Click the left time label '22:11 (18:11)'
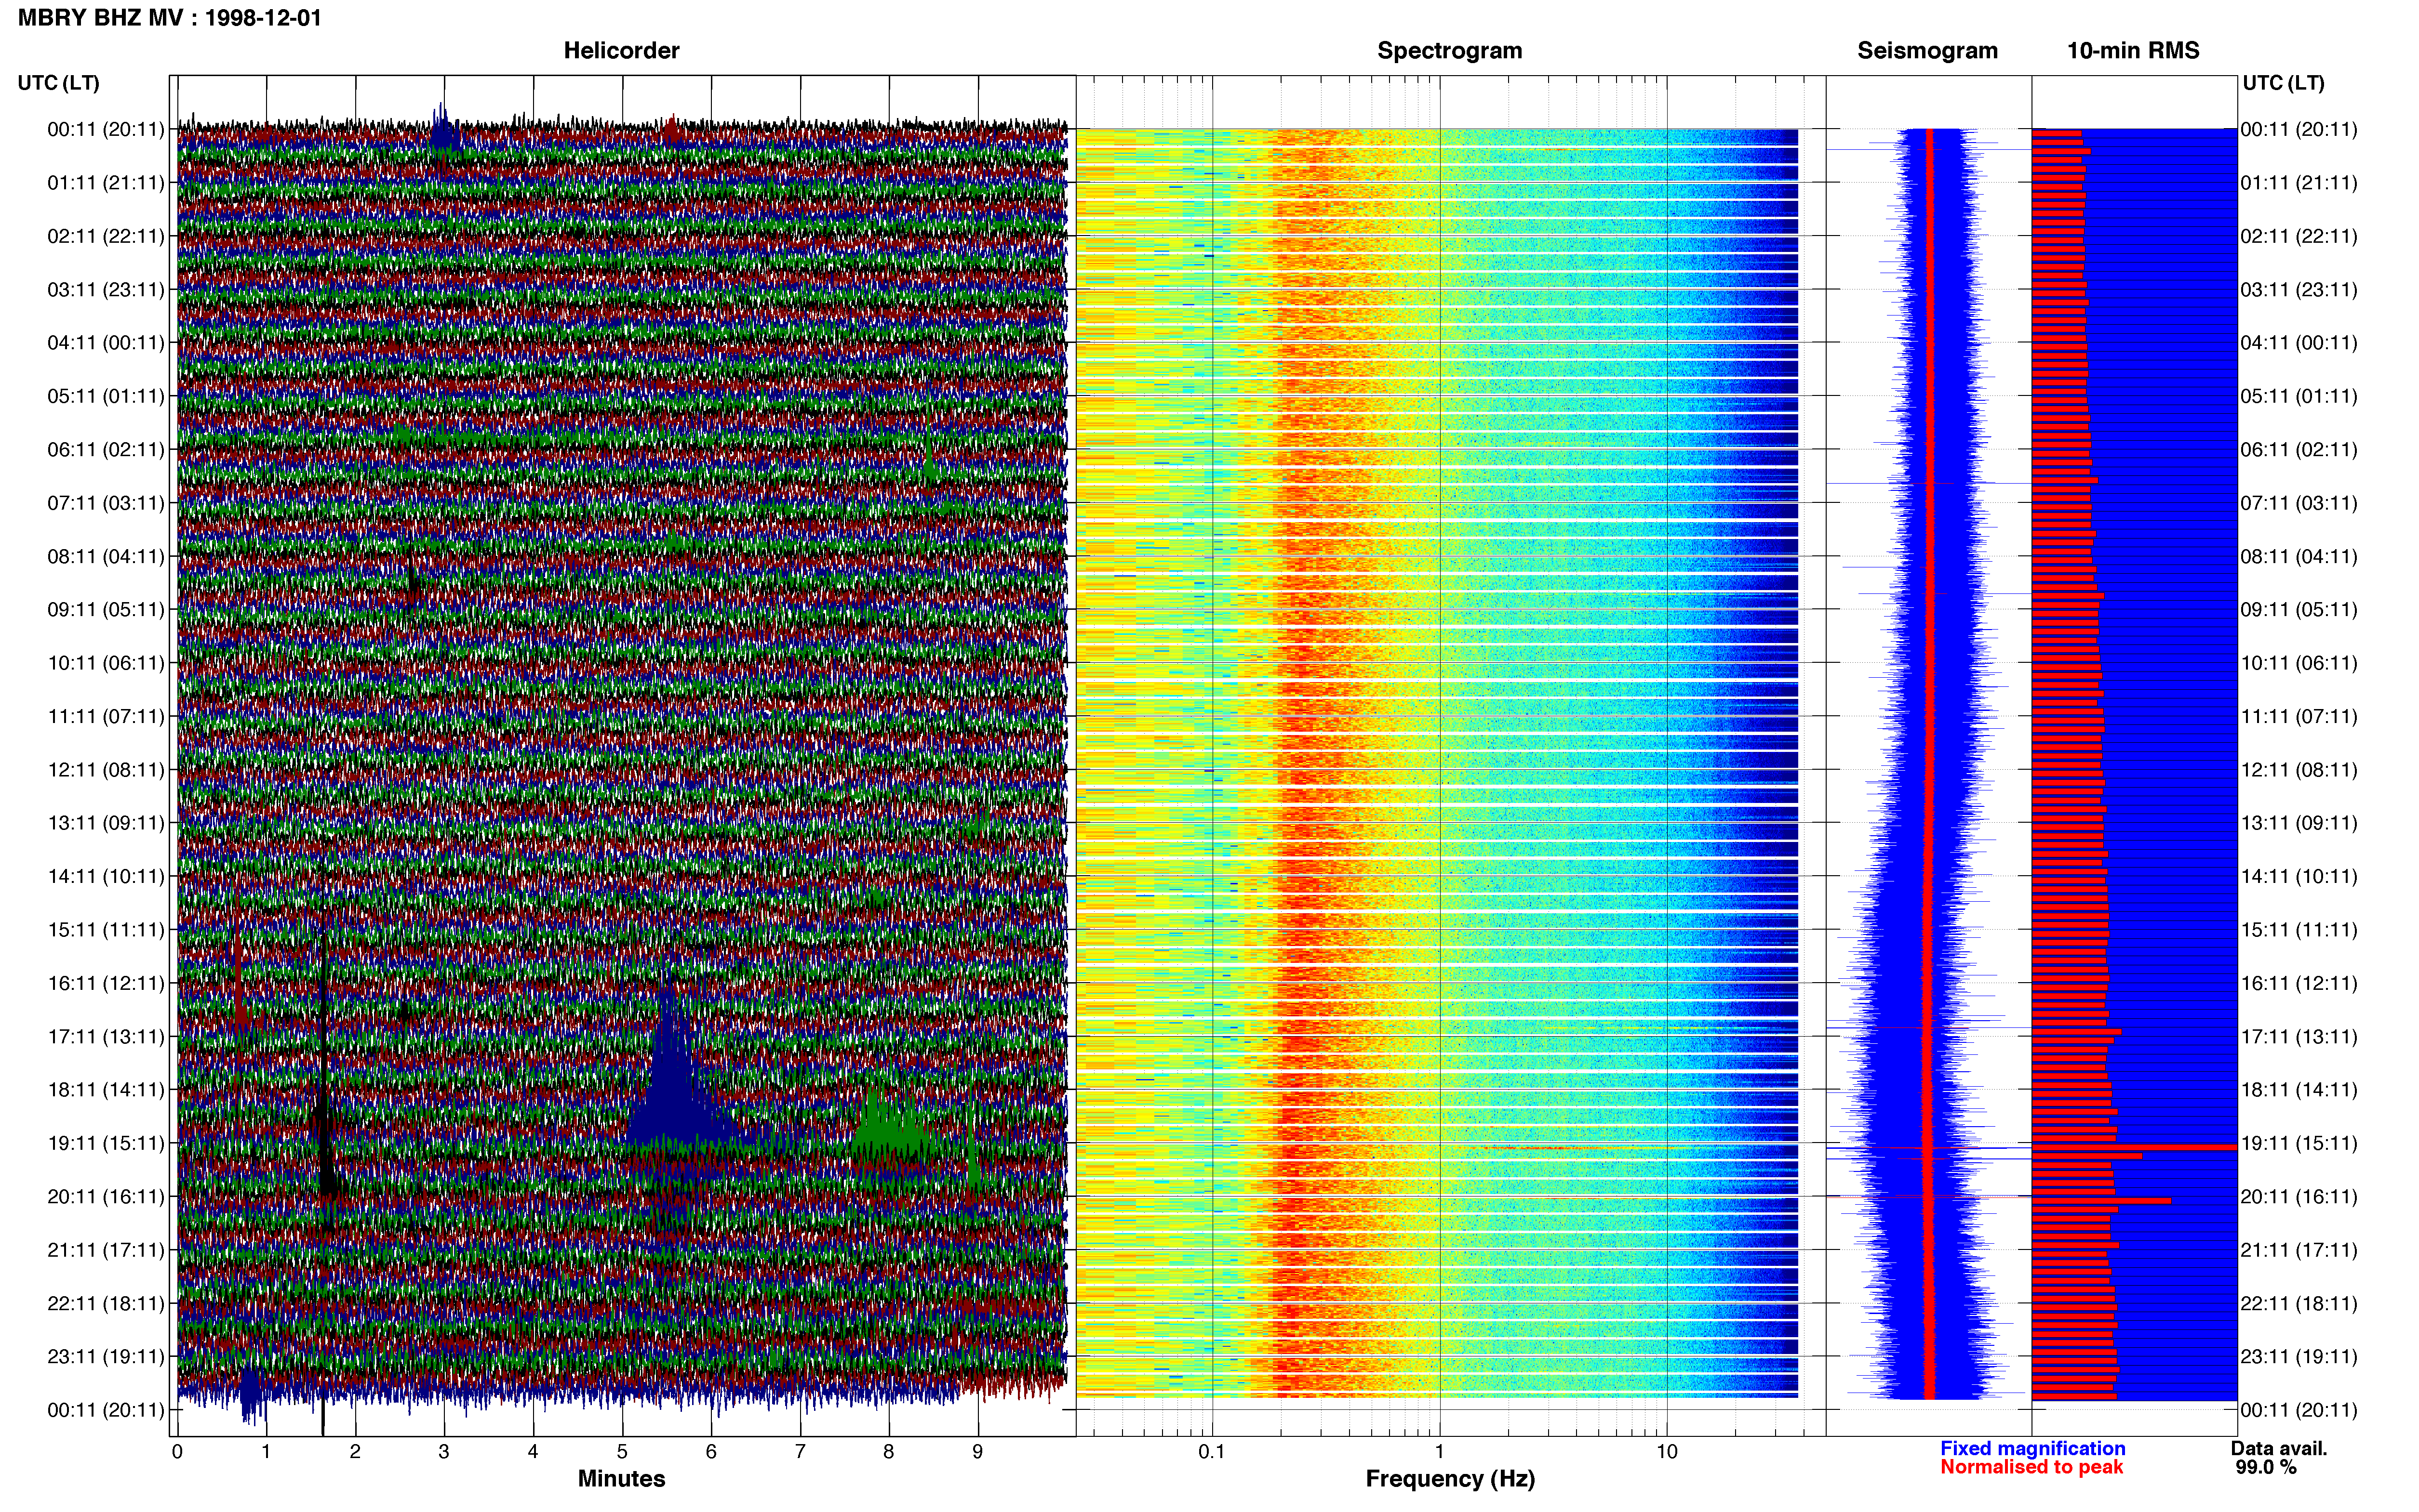2419x1512 pixels. coord(106,1304)
